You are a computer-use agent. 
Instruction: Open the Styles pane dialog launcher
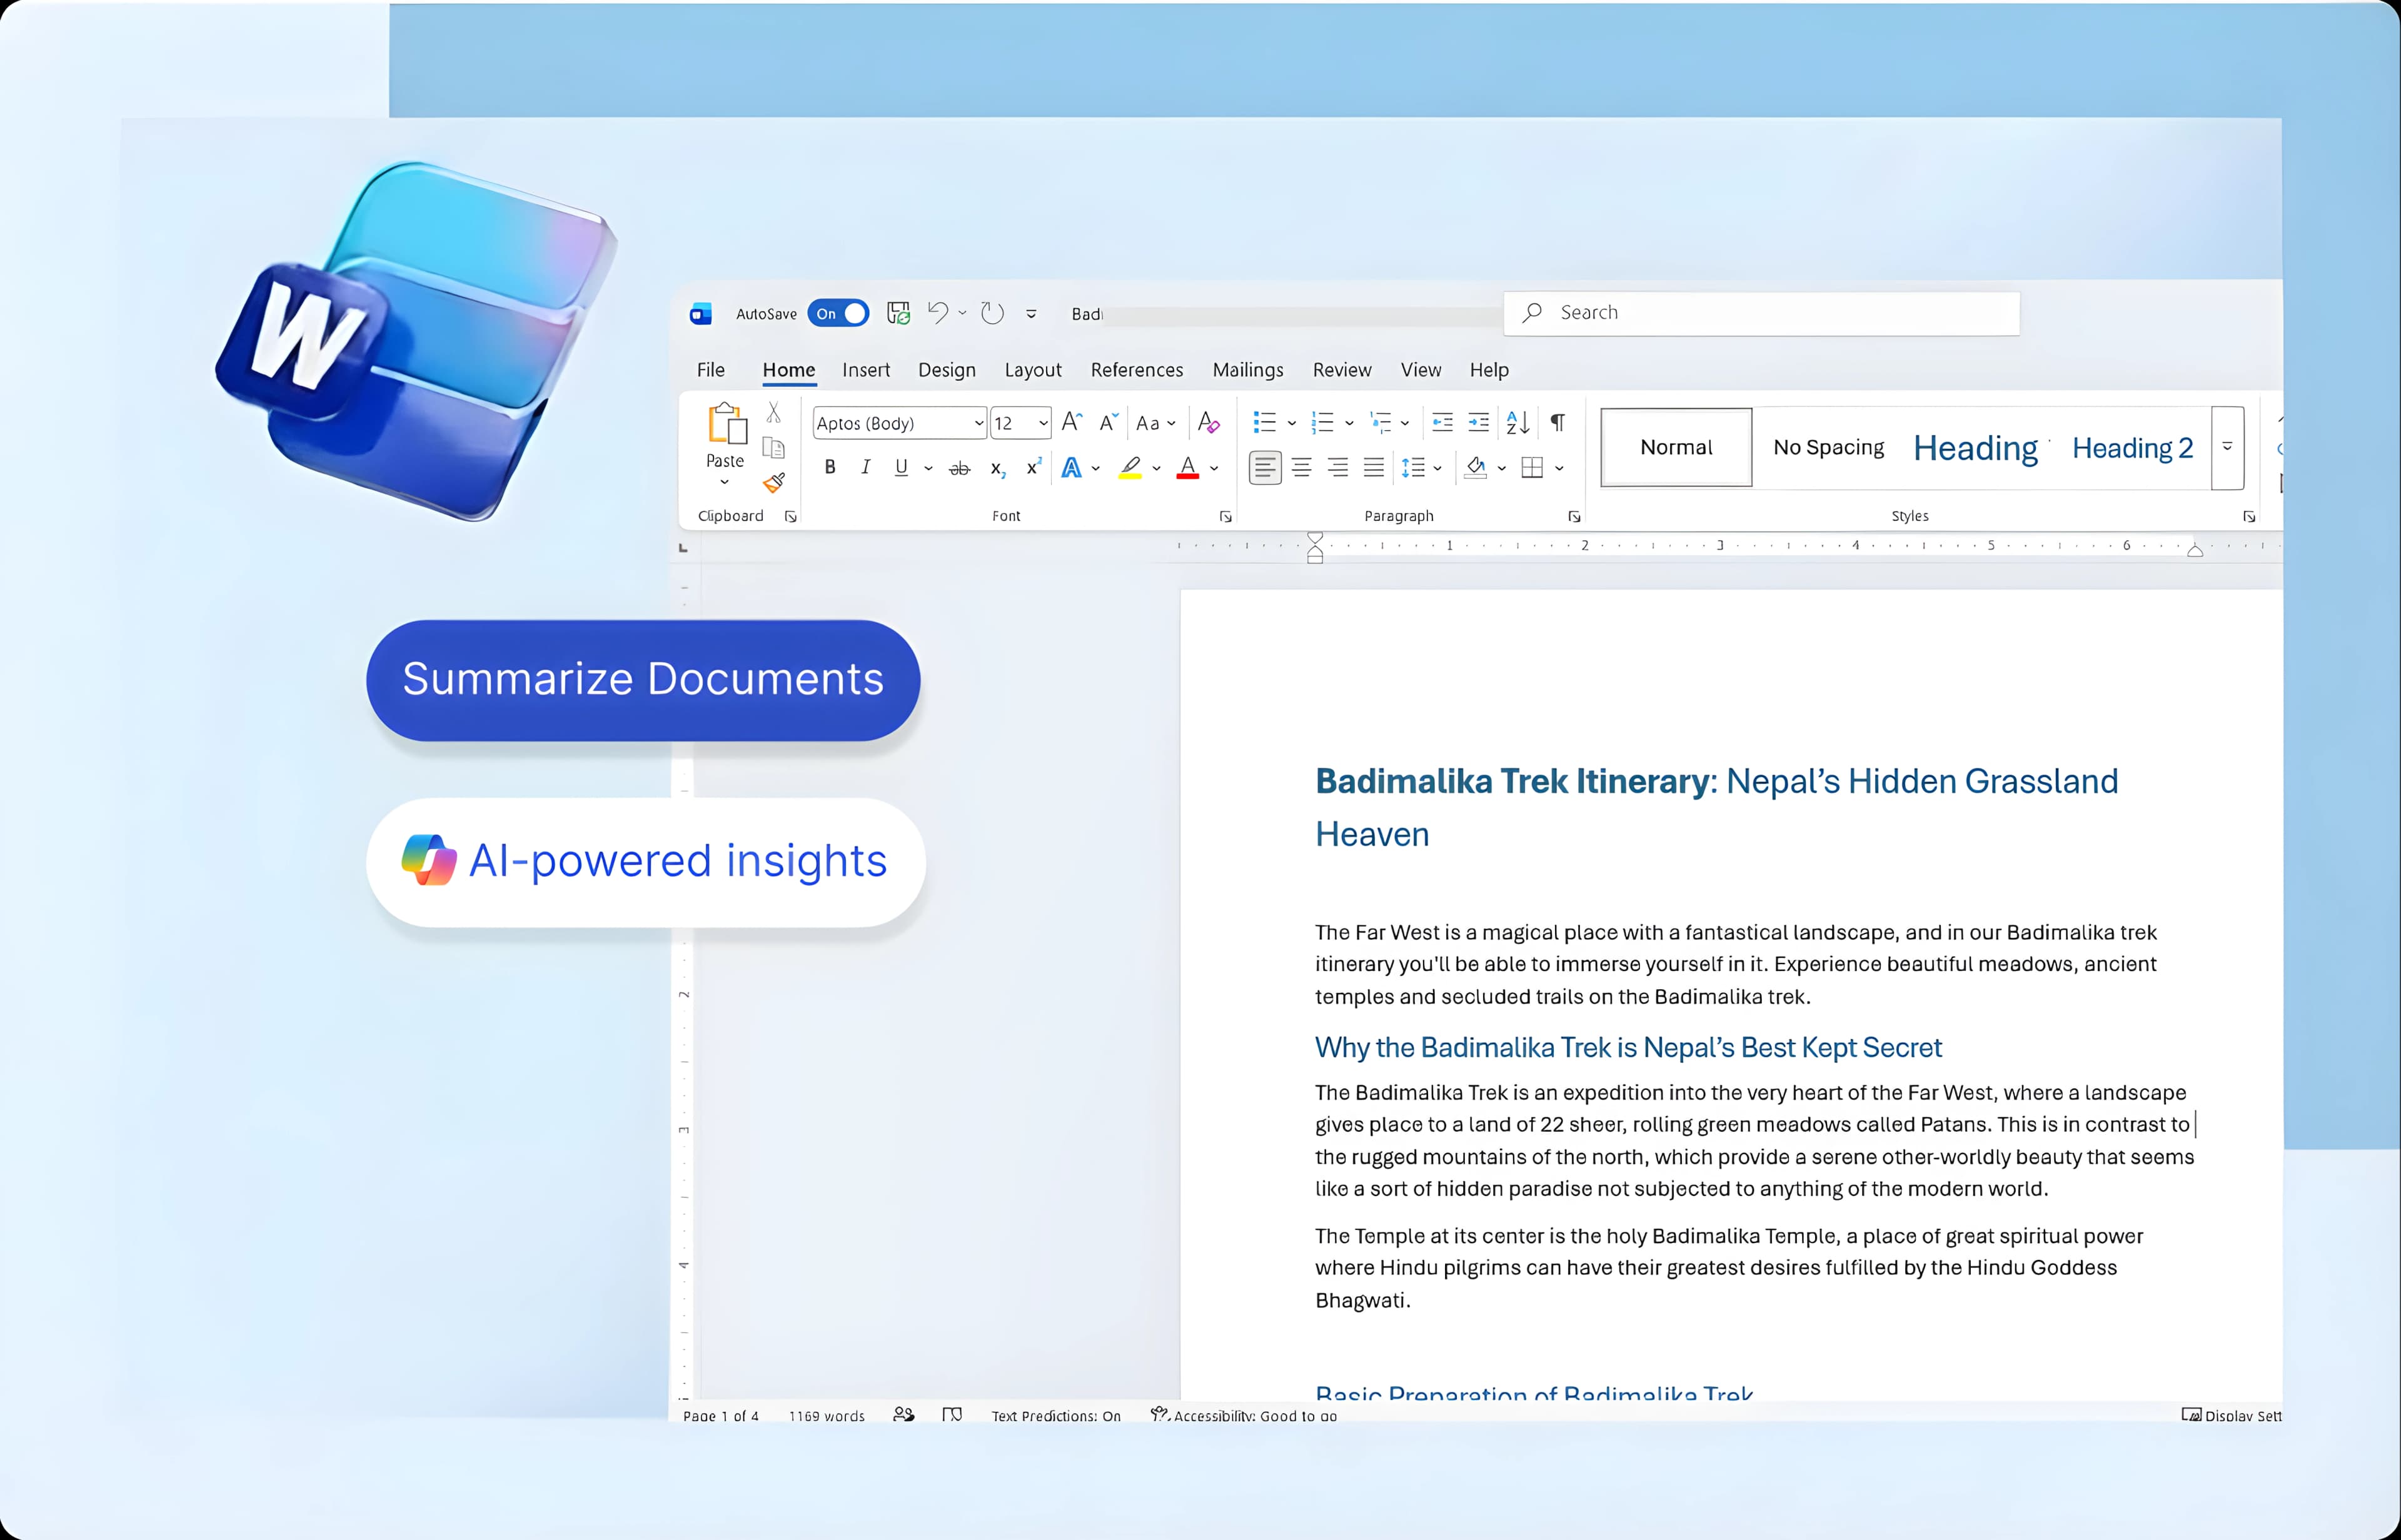(2249, 516)
